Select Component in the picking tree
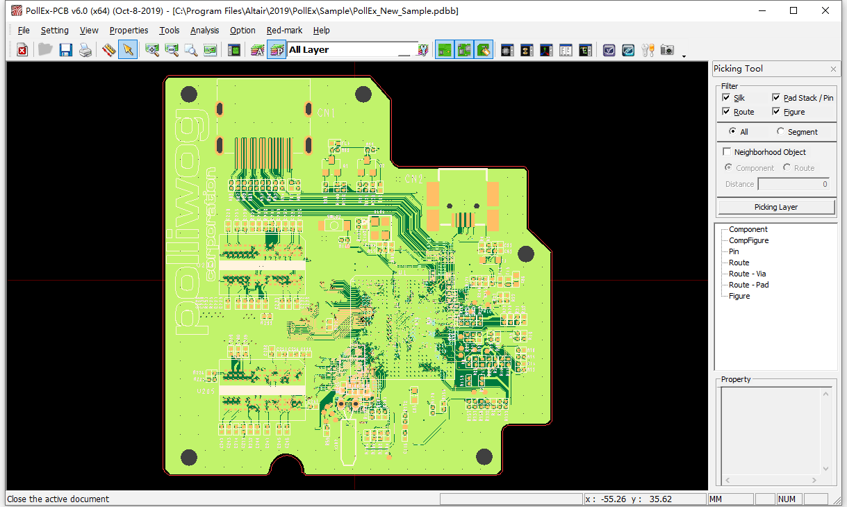 [x=748, y=229]
